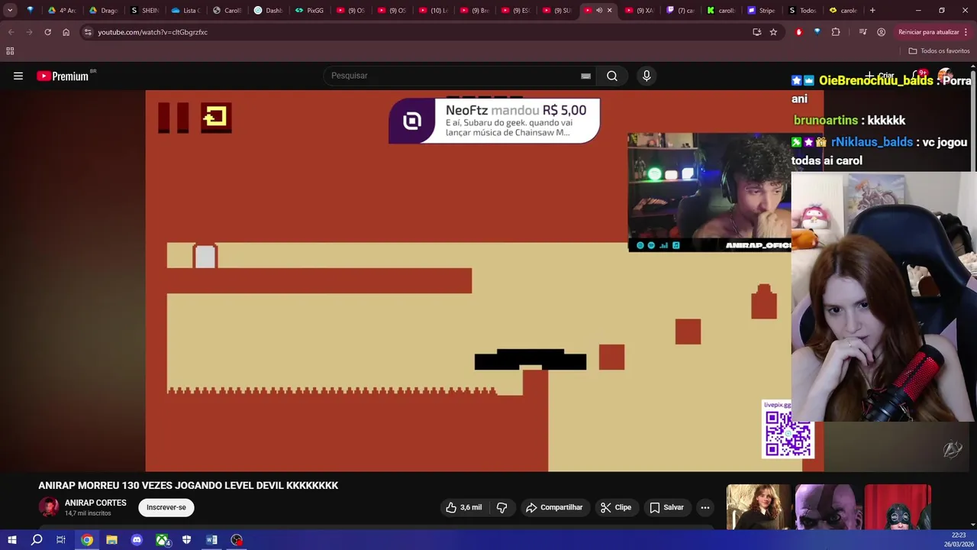Go to YouTube Premium home logo
Viewport: 977px width, 550px height.
[65, 76]
